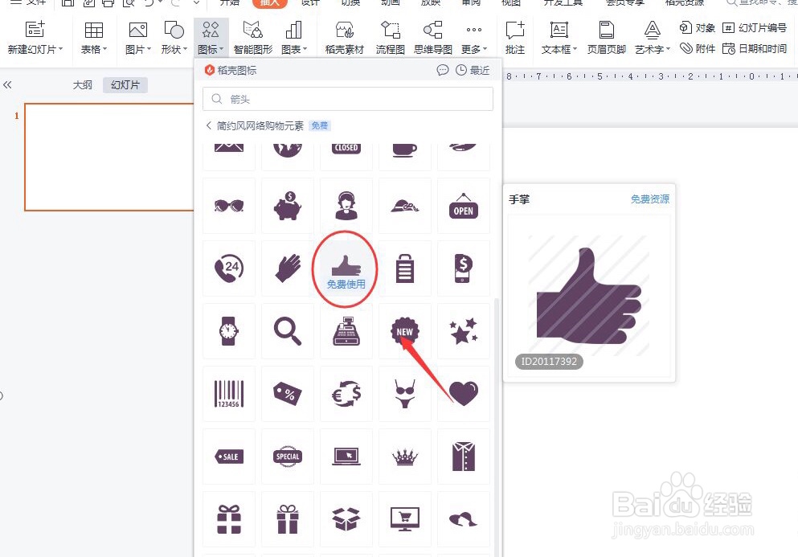Insert the shirt icon
The width and height of the screenshot is (798, 557).
(463, 457)
